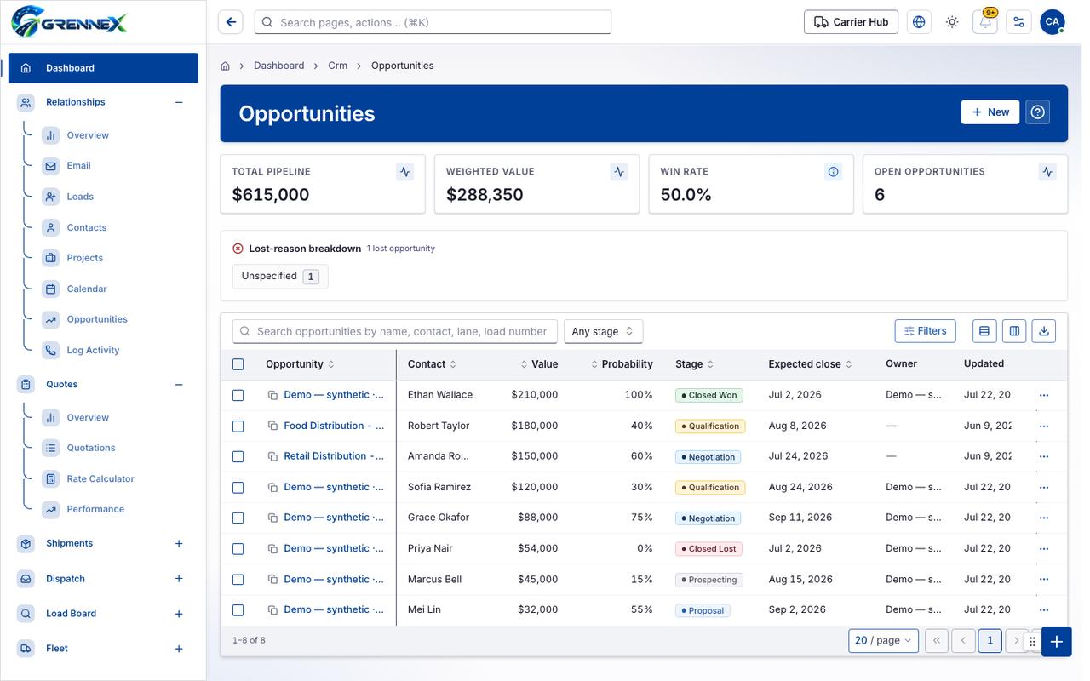Click the globe language icon
1090x681 pixels.
coord(919,22)
